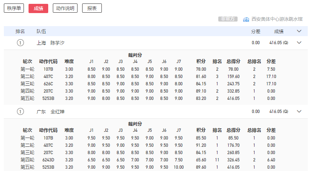Click the rank circle beside 广东 全红婵
Image resolution: width=312 pixels, height=171 pixels.
[x=20, y=111]
